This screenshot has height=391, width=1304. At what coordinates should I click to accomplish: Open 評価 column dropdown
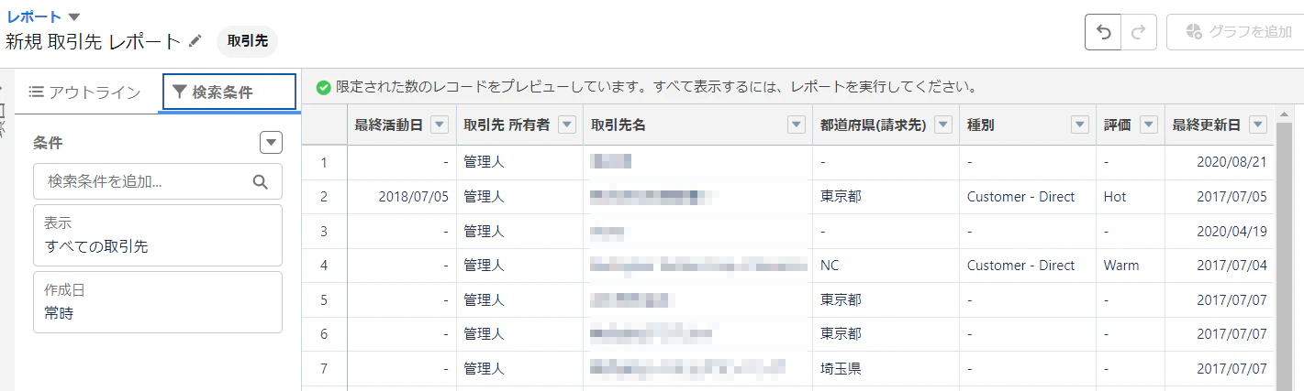tap(1148, 125)
